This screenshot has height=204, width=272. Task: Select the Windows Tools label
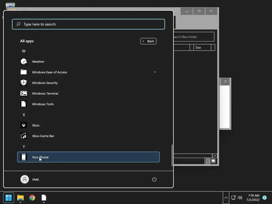[43, 104]
